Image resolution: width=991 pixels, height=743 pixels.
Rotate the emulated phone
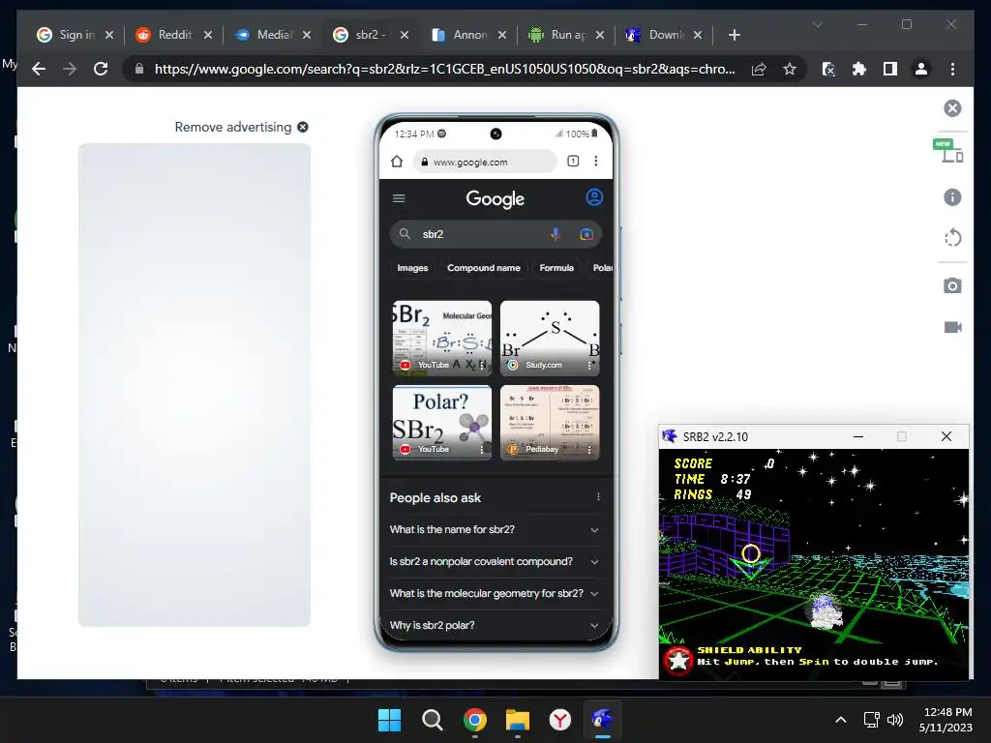coord(952,238)
